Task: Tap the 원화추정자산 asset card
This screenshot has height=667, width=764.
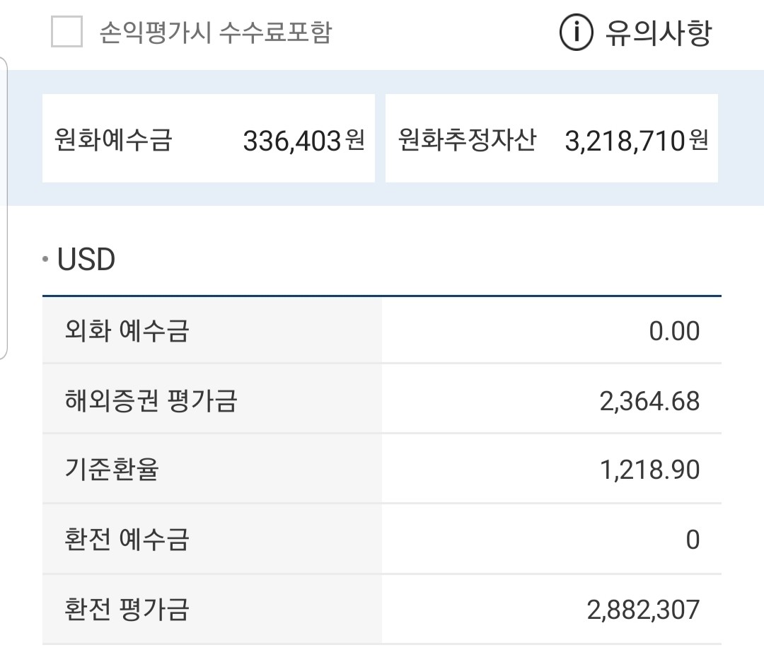Action: (552, 138)
